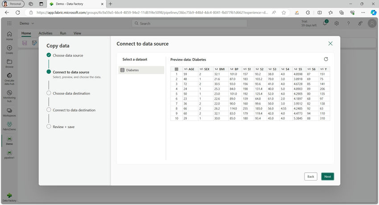Viewport: 379px width, 205px height.
Task: Open the app launcher grid
Action: (x=9, y=23)
